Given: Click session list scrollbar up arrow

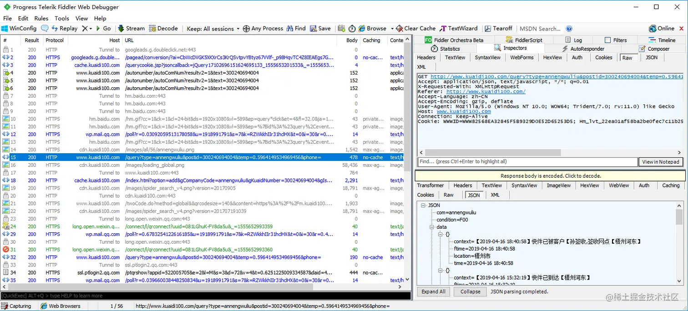Looking at the screenshot, I should coord(407,40).
